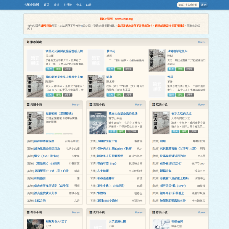Open the 言情 list entry 重回1982小渔村
This screenshot has width=229, height=229.
pyautogui.click(x=107, y=201)
